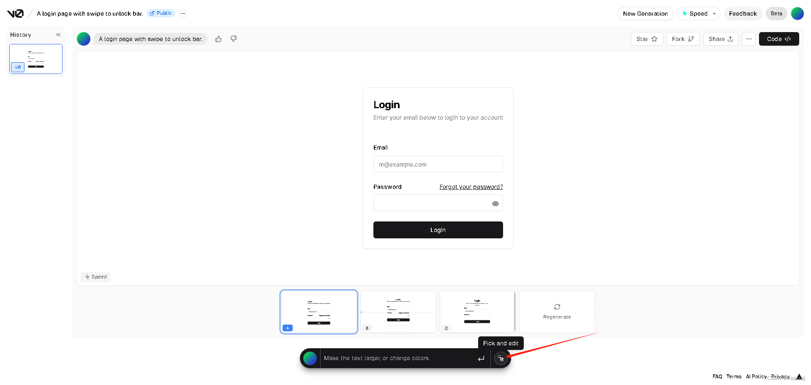Follow the Forgot your password link
The width and height of the screenshot is (811, 385).
tap(471, 187)
